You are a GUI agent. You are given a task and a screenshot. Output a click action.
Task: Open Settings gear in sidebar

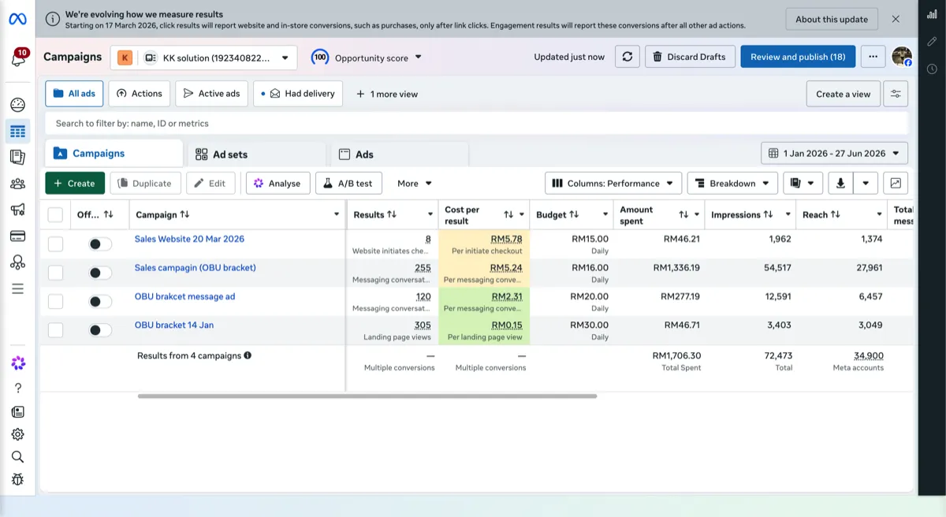[17, 434]
